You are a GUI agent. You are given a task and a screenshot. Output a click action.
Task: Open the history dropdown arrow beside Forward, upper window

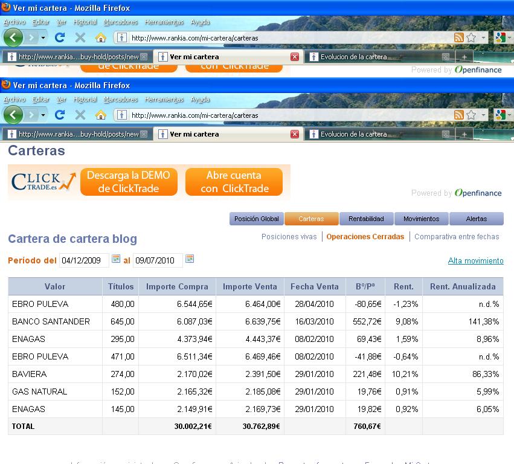(43, 37)
